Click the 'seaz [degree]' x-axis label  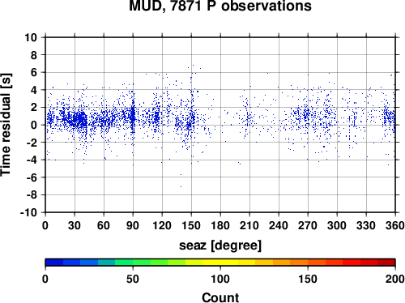(x=220, y=245)
